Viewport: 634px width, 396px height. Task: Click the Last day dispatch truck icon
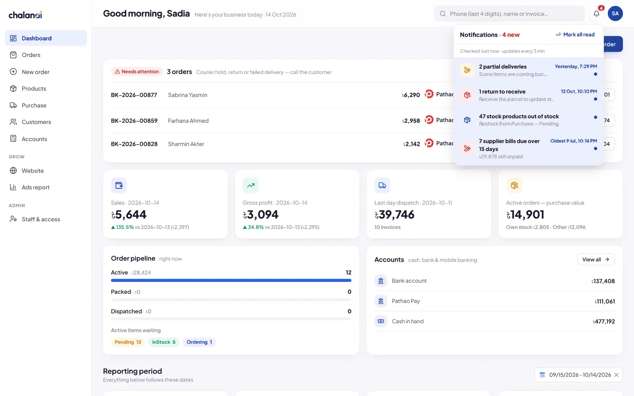click(382, 185)
